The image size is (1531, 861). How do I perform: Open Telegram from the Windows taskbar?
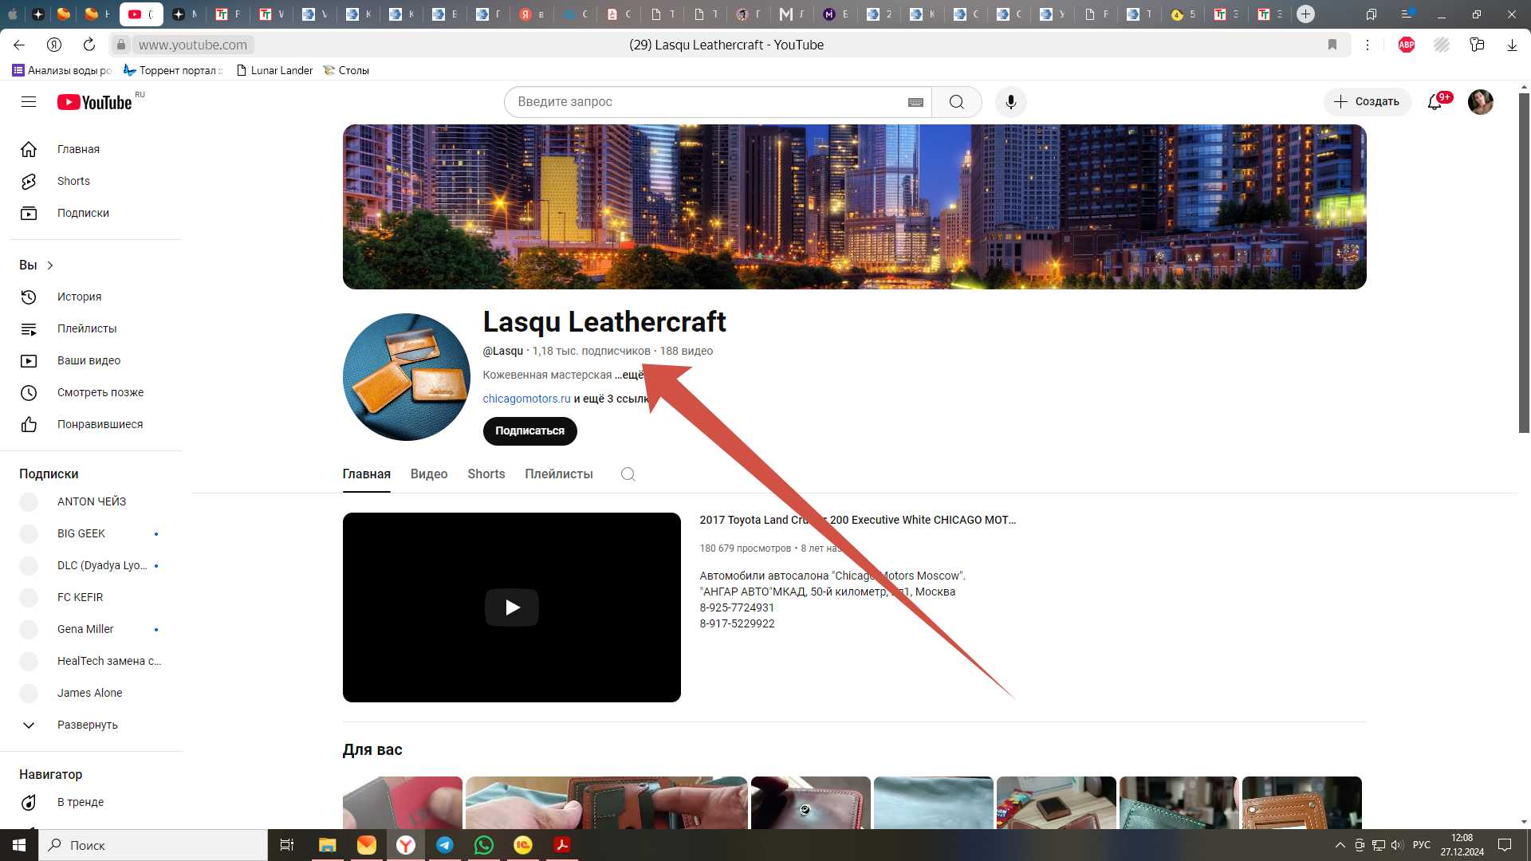pos(445,845)
